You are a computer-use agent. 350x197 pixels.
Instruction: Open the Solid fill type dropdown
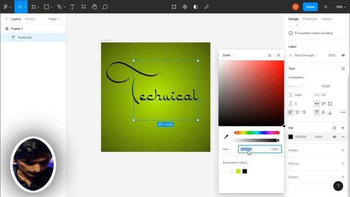pyautogui.click(x=228, y=55)
